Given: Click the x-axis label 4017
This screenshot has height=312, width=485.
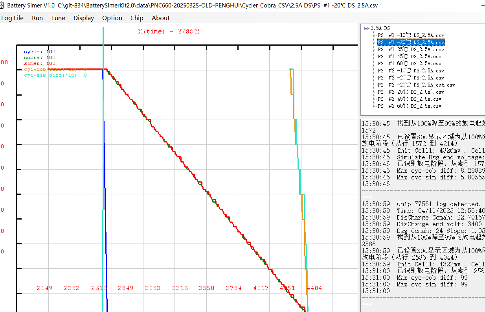Looking at the screenshot, I should click(x=261, y=288).
